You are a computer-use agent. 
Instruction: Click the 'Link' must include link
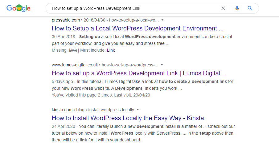tap(111, 50)
